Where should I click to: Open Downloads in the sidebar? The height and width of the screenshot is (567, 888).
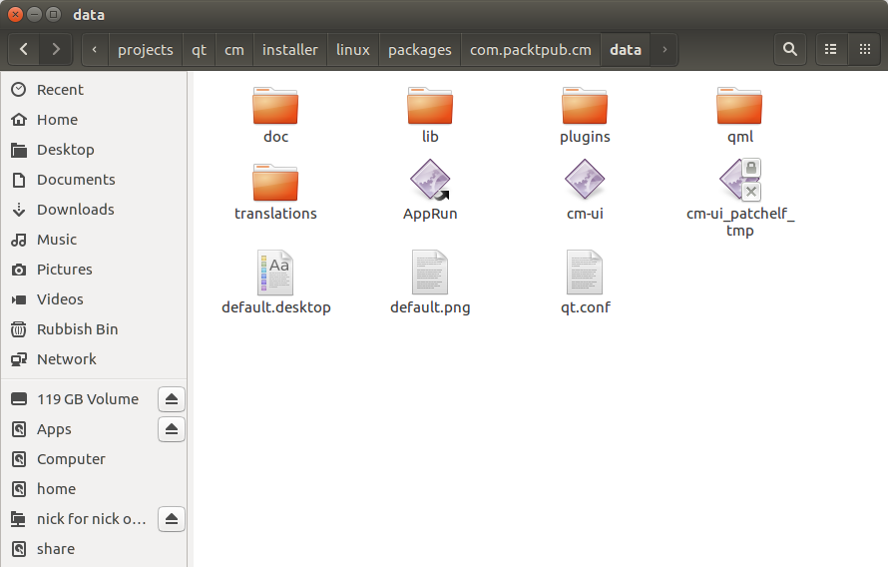coord(75,210)
